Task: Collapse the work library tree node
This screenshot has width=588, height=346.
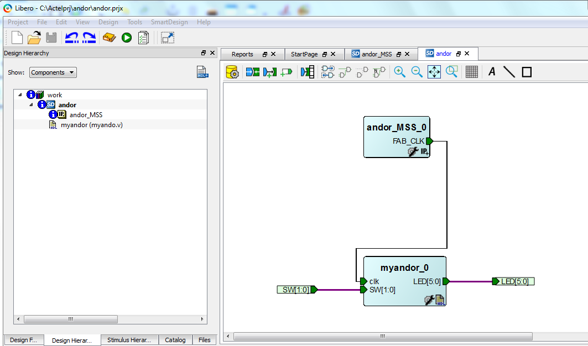Action: pyautogui.click(x=20, y=95)
